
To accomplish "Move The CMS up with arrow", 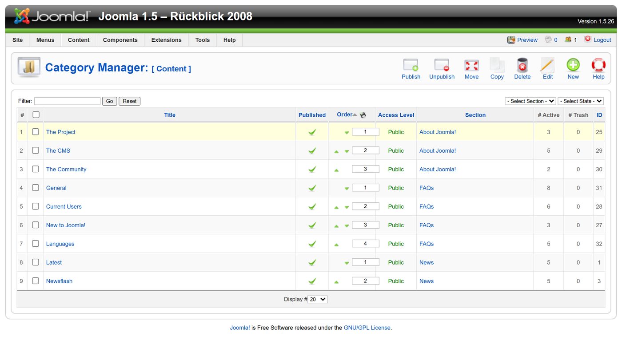I will tap(336, 151).
